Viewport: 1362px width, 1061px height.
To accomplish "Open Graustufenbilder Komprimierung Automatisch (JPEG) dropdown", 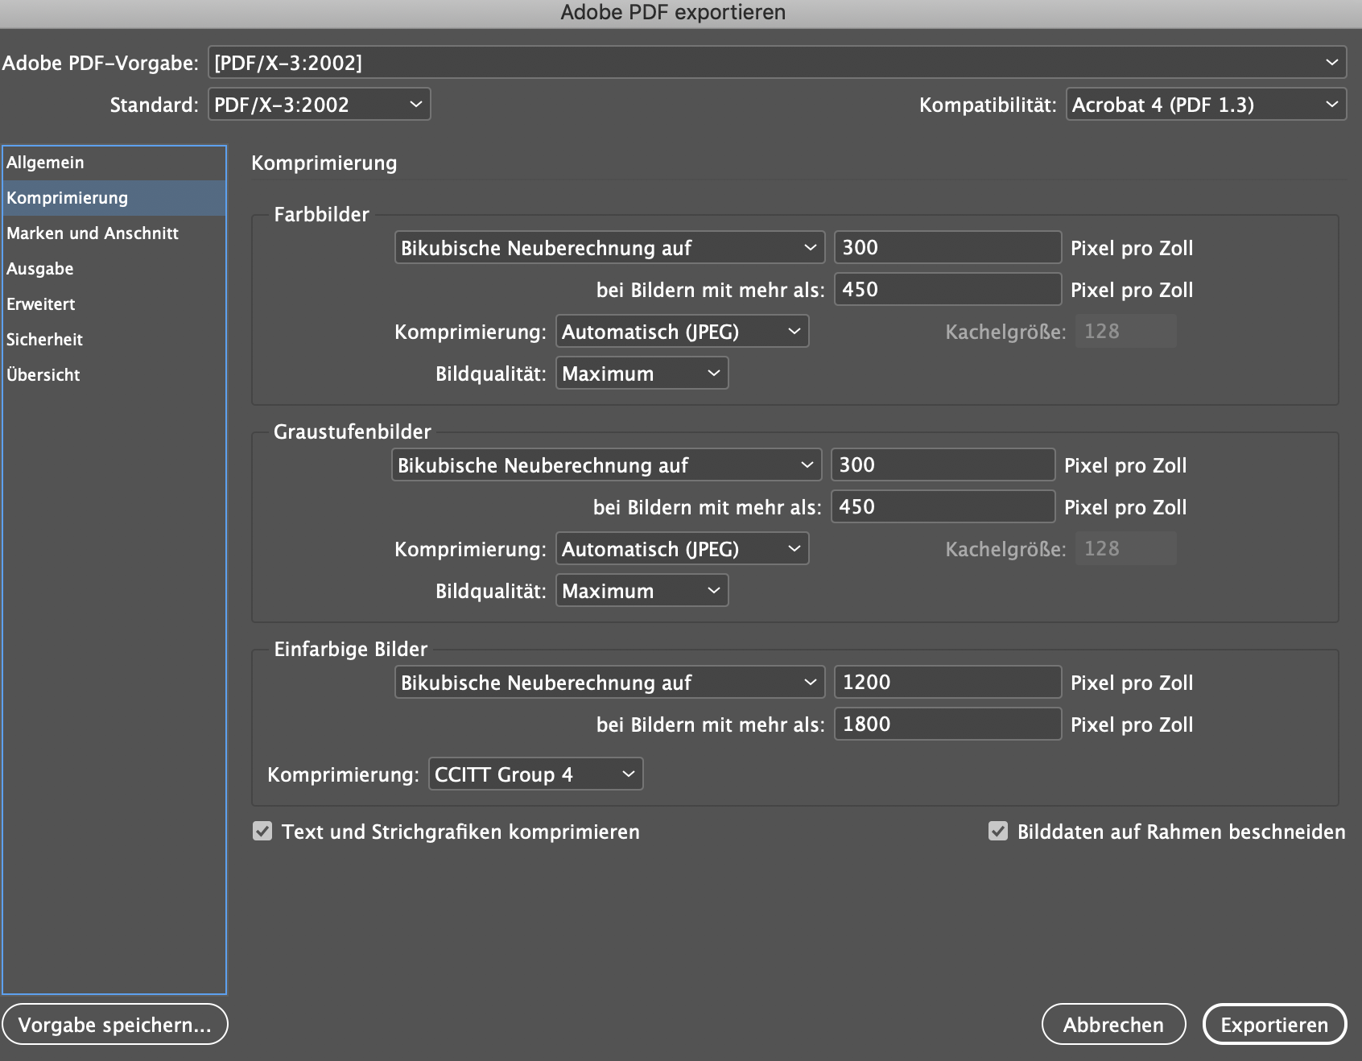I will (682, 549).
